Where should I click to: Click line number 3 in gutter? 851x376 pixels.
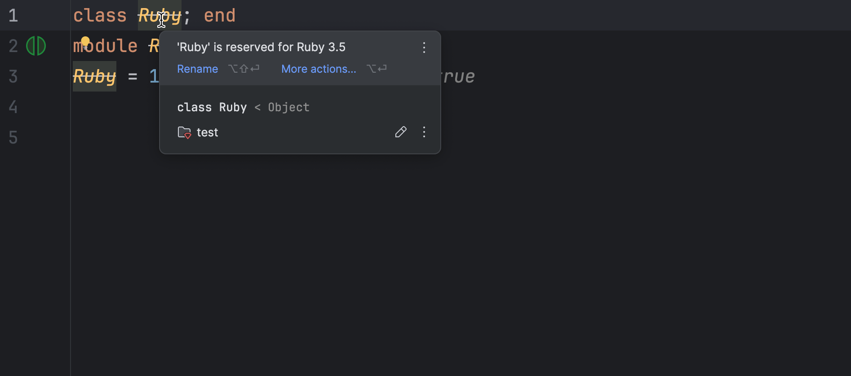(x=13, y=77)
